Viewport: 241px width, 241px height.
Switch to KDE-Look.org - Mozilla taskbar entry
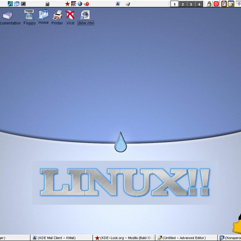[125, 238]
